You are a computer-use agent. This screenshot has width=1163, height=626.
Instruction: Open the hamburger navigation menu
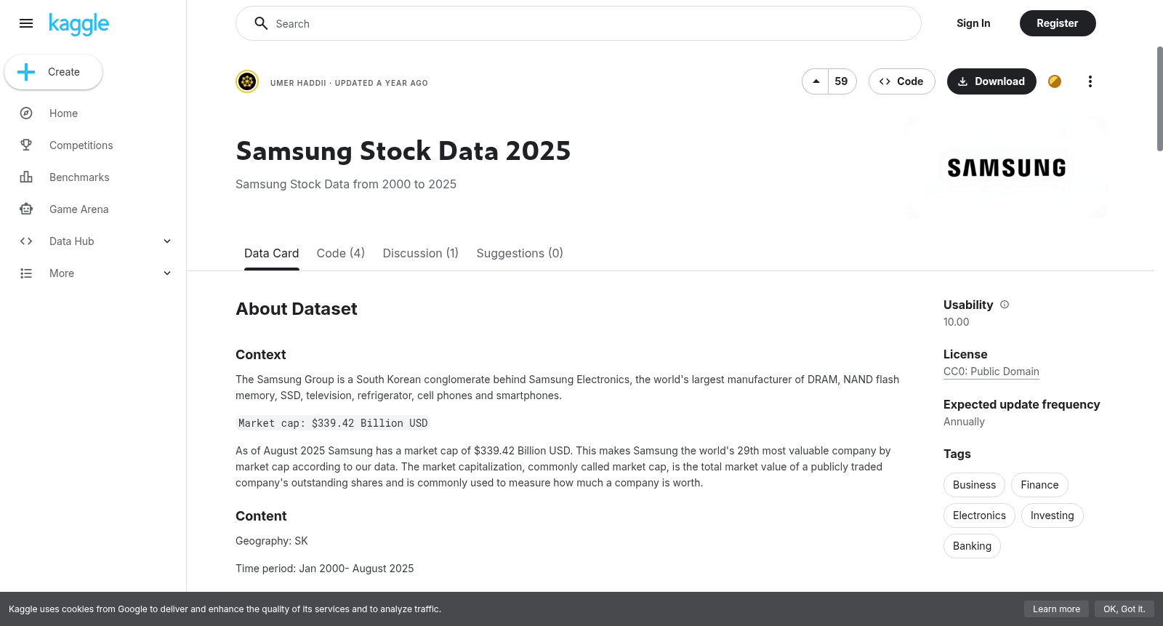(26, 23)
